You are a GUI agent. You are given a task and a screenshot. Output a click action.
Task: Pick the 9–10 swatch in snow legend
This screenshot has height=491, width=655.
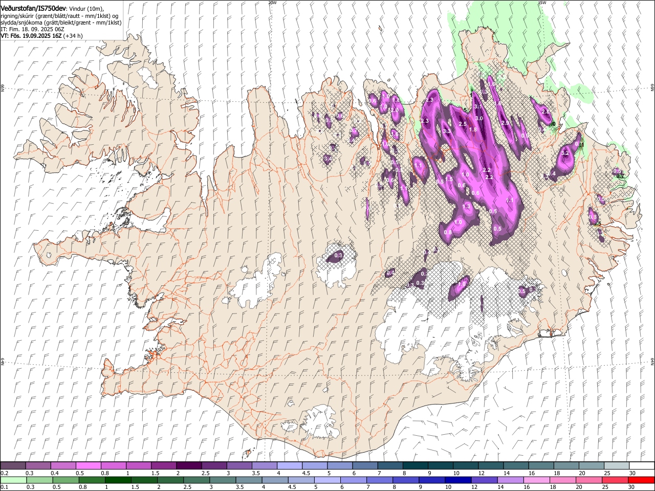(x=440, y=466)
